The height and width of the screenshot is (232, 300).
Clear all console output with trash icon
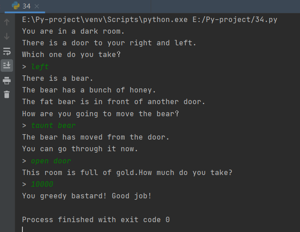(7, 94)
